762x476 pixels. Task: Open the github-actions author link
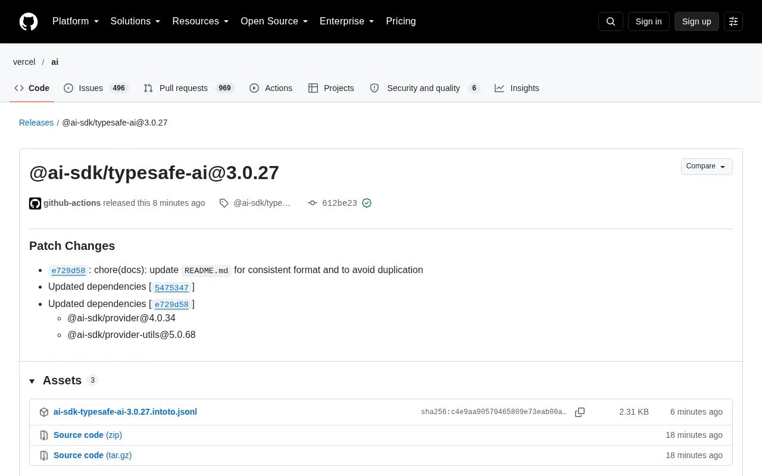click(x=72, y=203)
